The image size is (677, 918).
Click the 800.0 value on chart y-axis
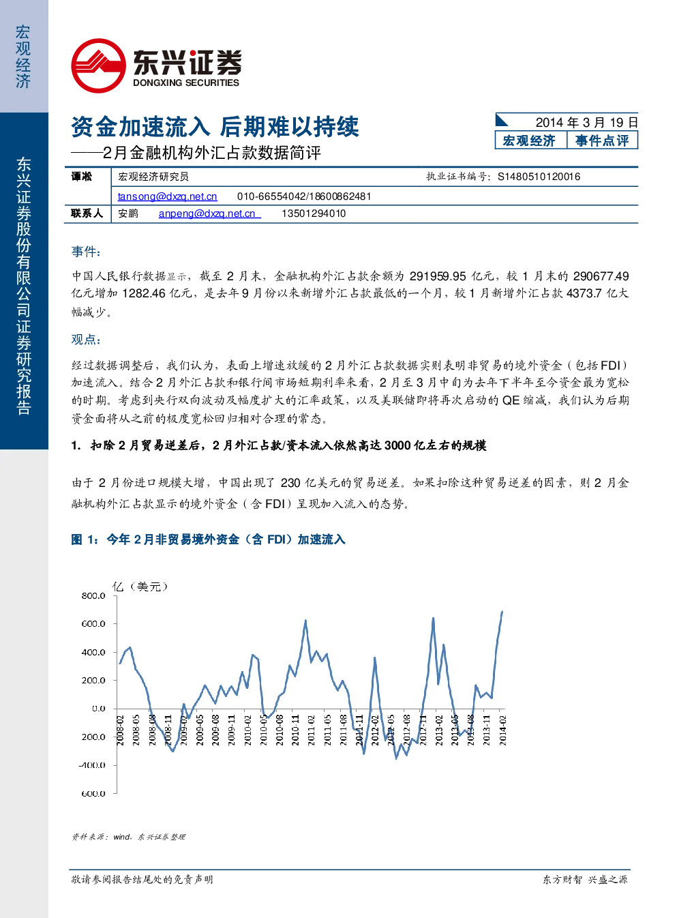(93, 595)
